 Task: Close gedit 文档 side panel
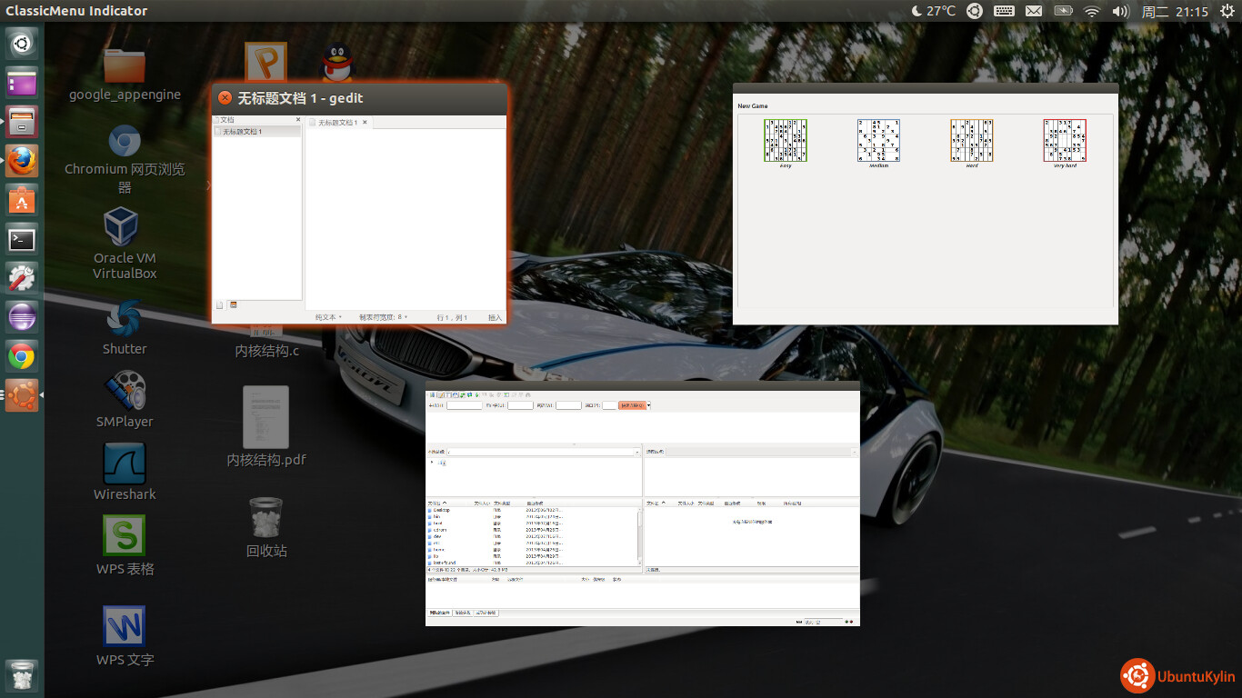pyautogui.click(x=297, y=120)
